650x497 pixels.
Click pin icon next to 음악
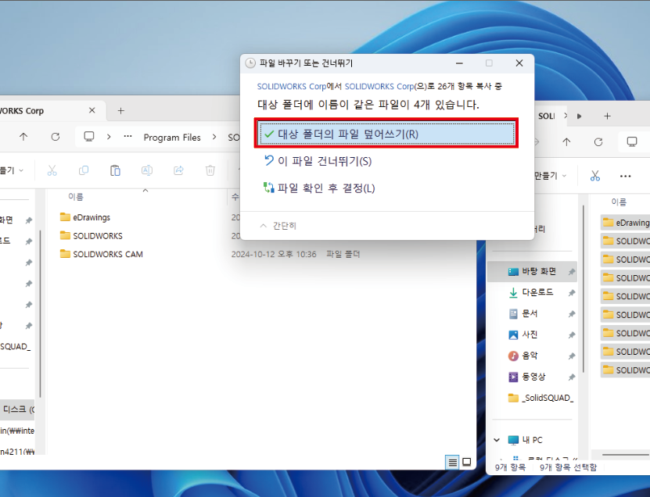(x=572, y=356)
